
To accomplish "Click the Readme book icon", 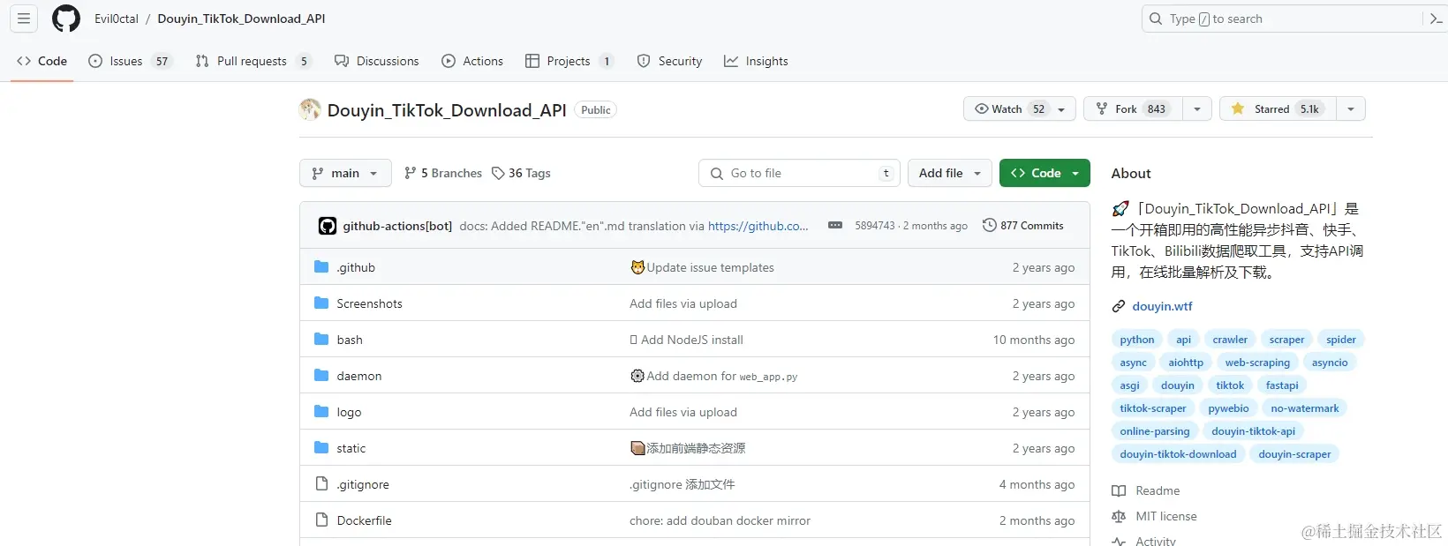I will tap(1119, 490).
